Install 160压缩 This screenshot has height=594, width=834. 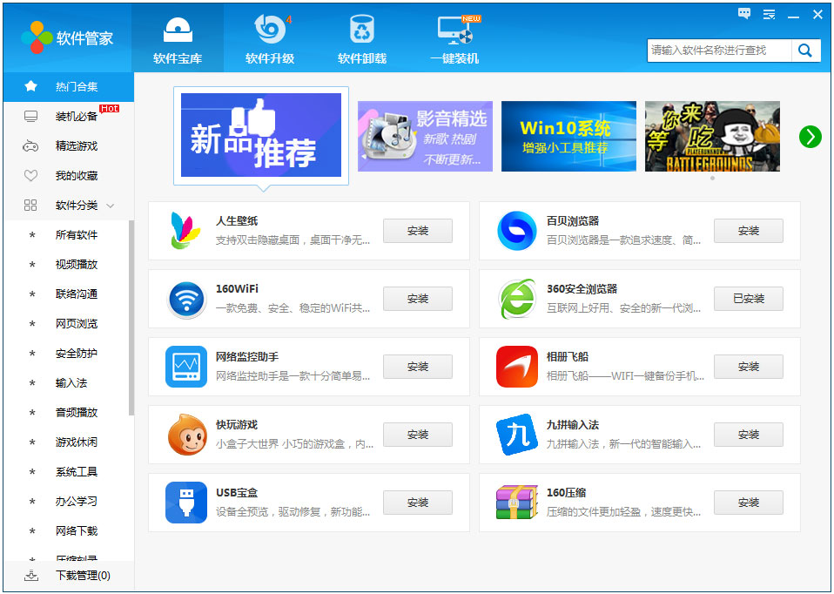(x=749, y=503)
